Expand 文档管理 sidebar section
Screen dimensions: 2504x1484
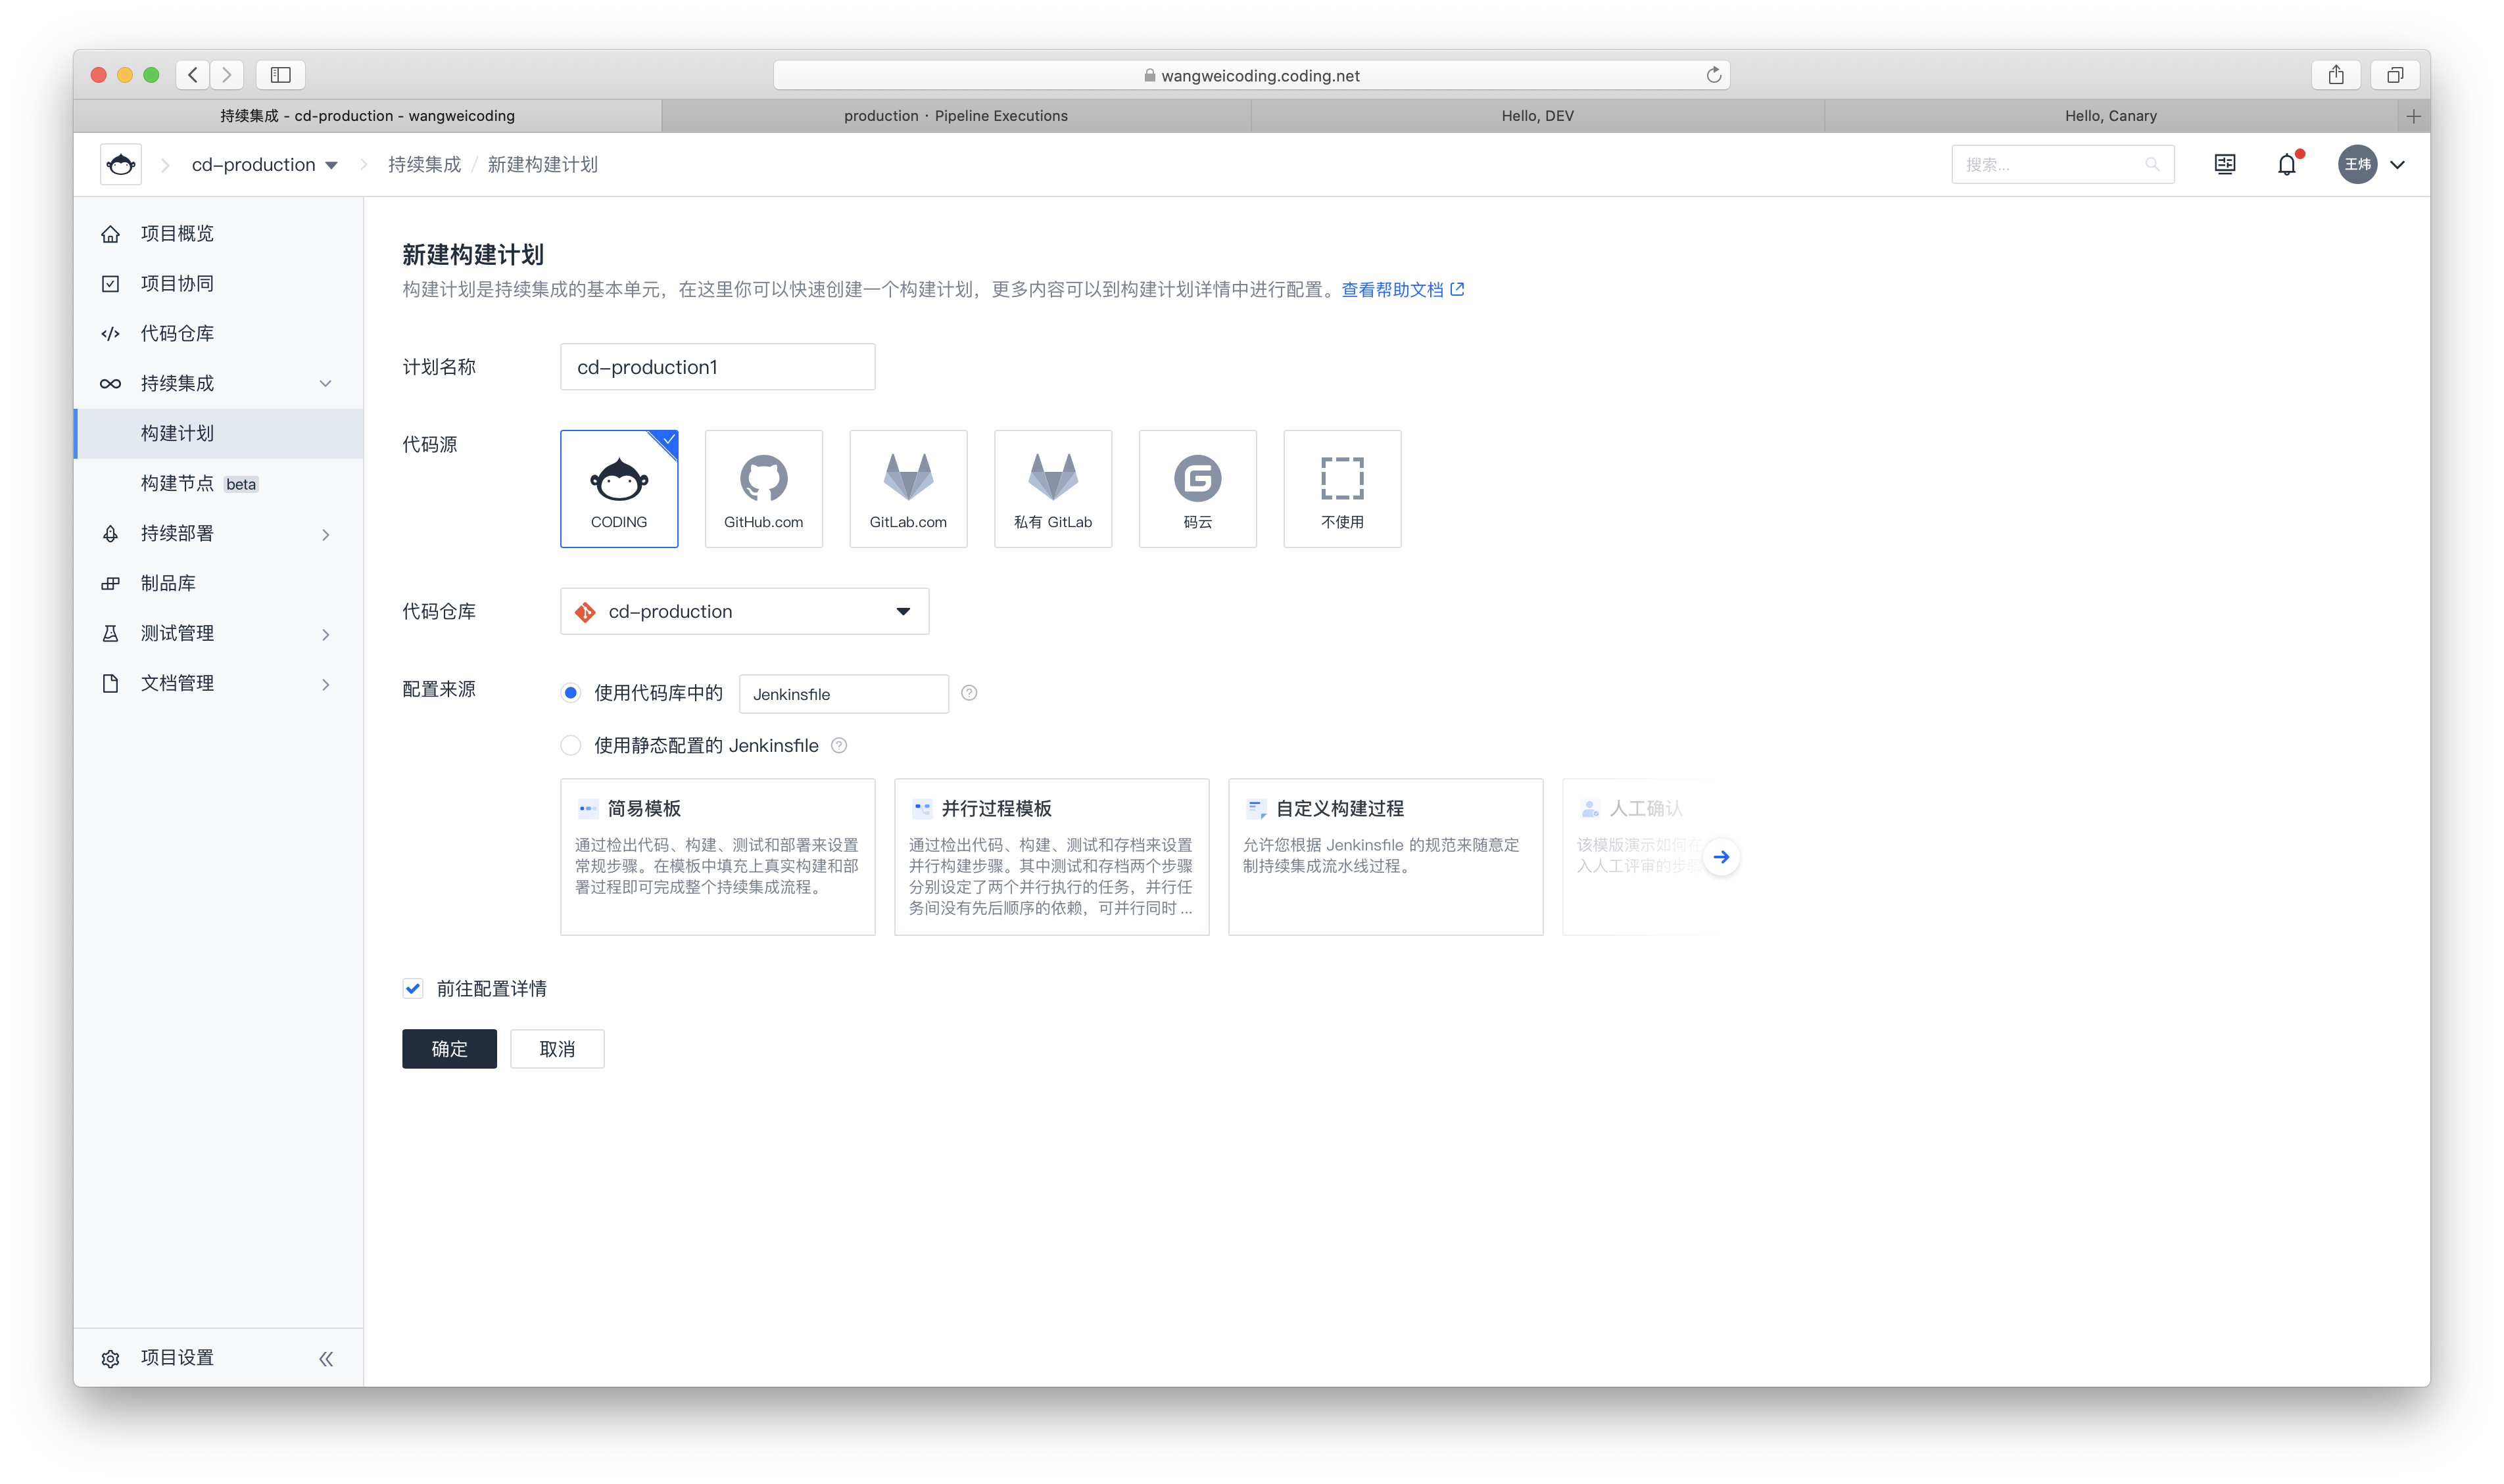coord(325,684)
